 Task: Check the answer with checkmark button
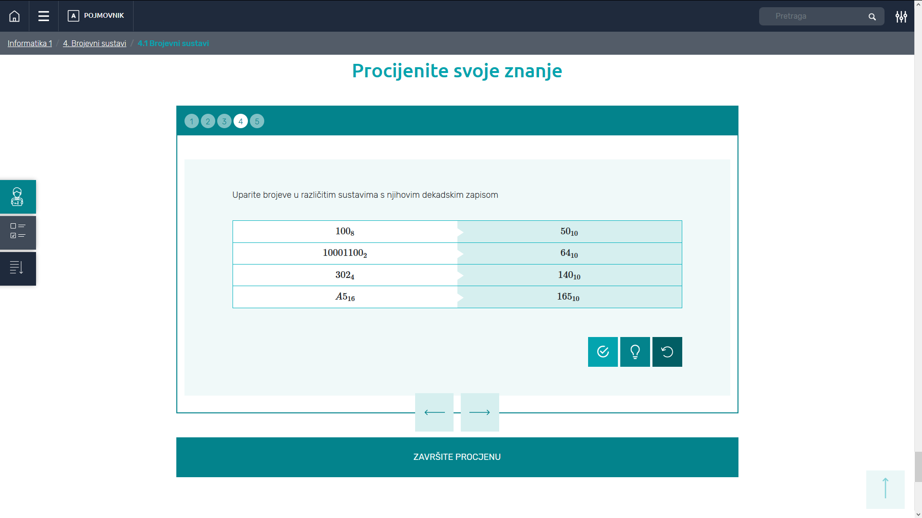point(602,352)
